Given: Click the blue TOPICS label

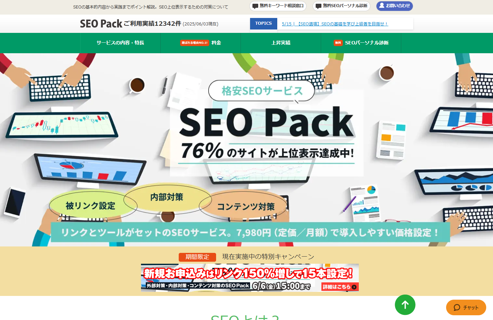Looking at the screenshot, I should point(264,23).
